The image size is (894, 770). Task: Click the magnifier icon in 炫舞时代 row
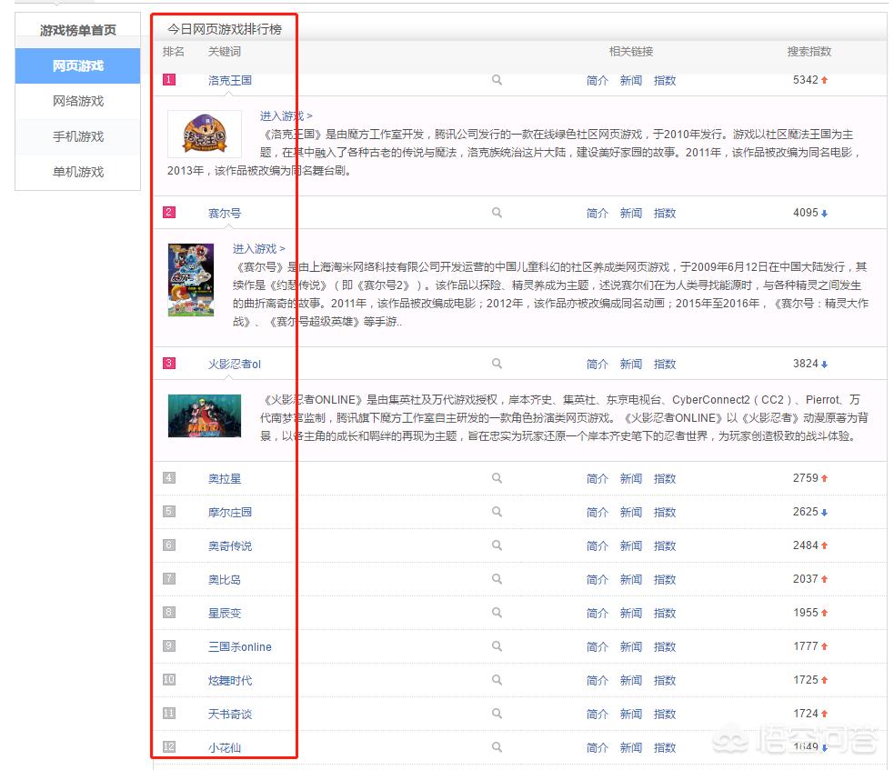[x=497, y=680]
